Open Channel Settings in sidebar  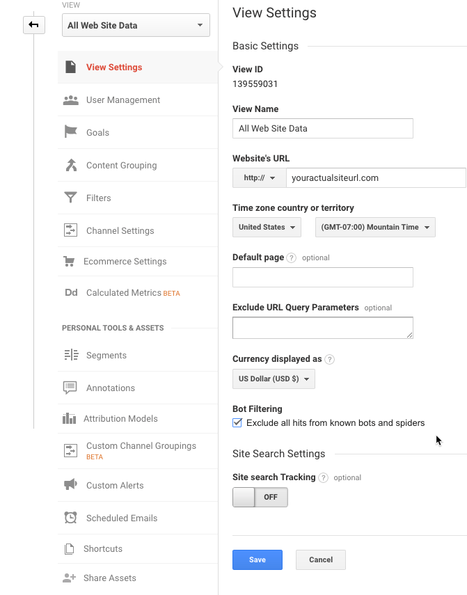click(120, 231)
